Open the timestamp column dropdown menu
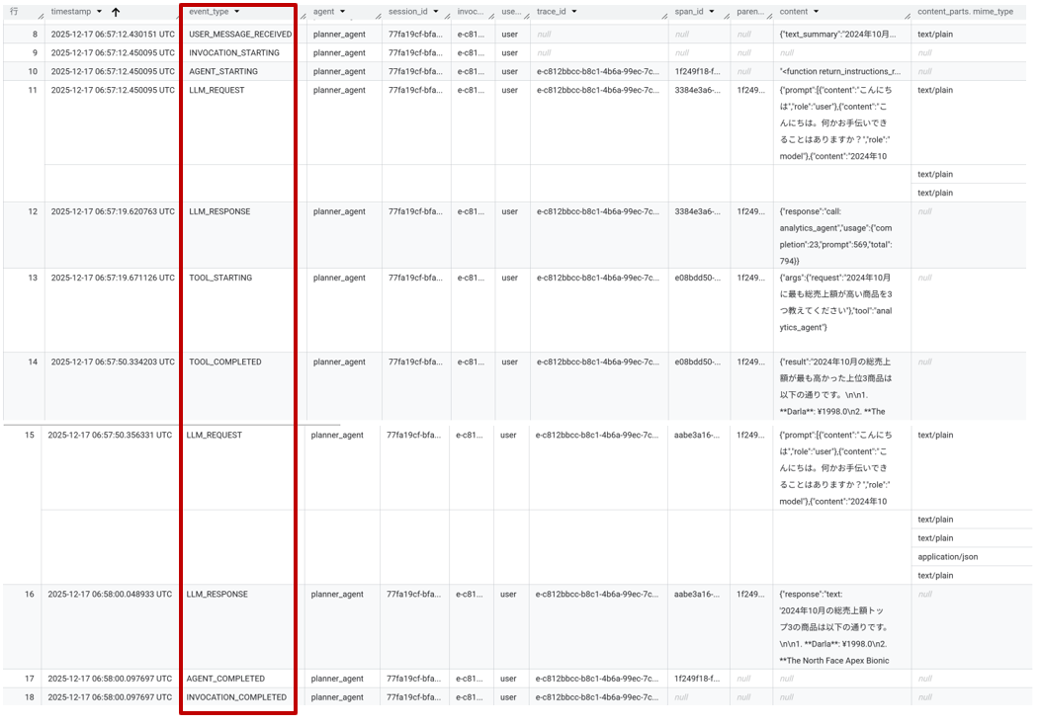The width and height of the screenshot is (1041, 725). click(99, 12)
